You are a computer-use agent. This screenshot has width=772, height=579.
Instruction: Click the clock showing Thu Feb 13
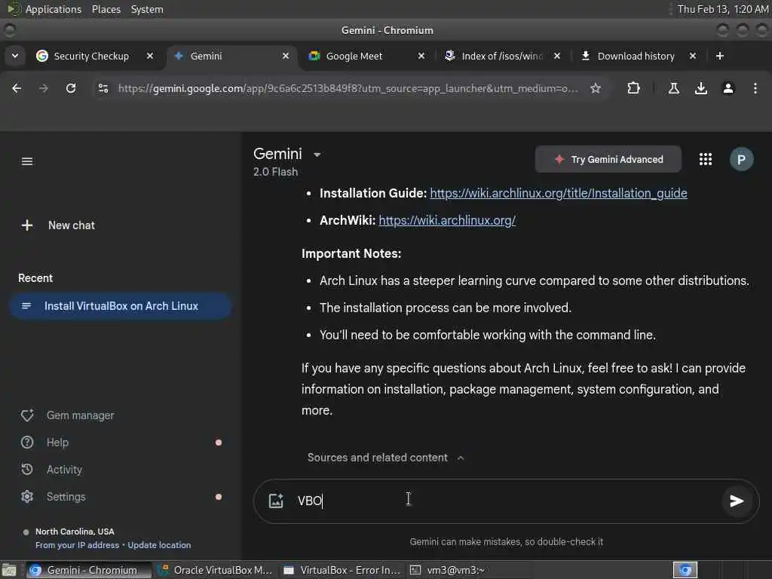[x=722, y=9]
